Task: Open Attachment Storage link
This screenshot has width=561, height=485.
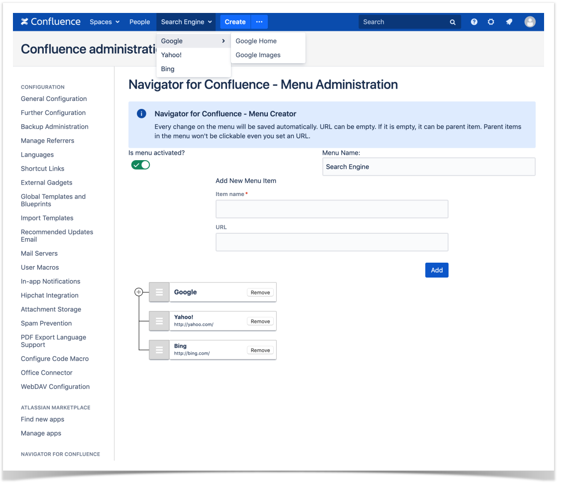Action: point(51,309)
